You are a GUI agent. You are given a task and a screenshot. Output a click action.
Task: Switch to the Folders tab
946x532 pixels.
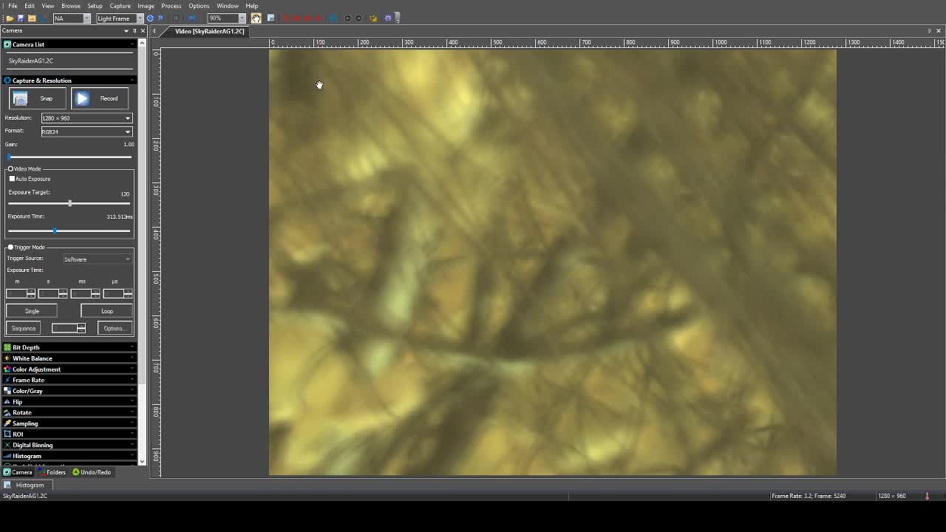tap(52, 472)
